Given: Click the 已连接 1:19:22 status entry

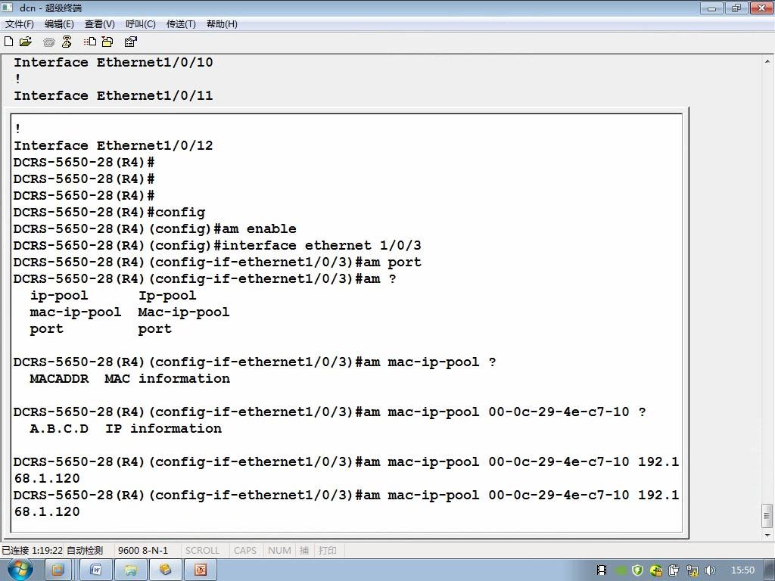Looking at the screenshot, I should (32, 551).
